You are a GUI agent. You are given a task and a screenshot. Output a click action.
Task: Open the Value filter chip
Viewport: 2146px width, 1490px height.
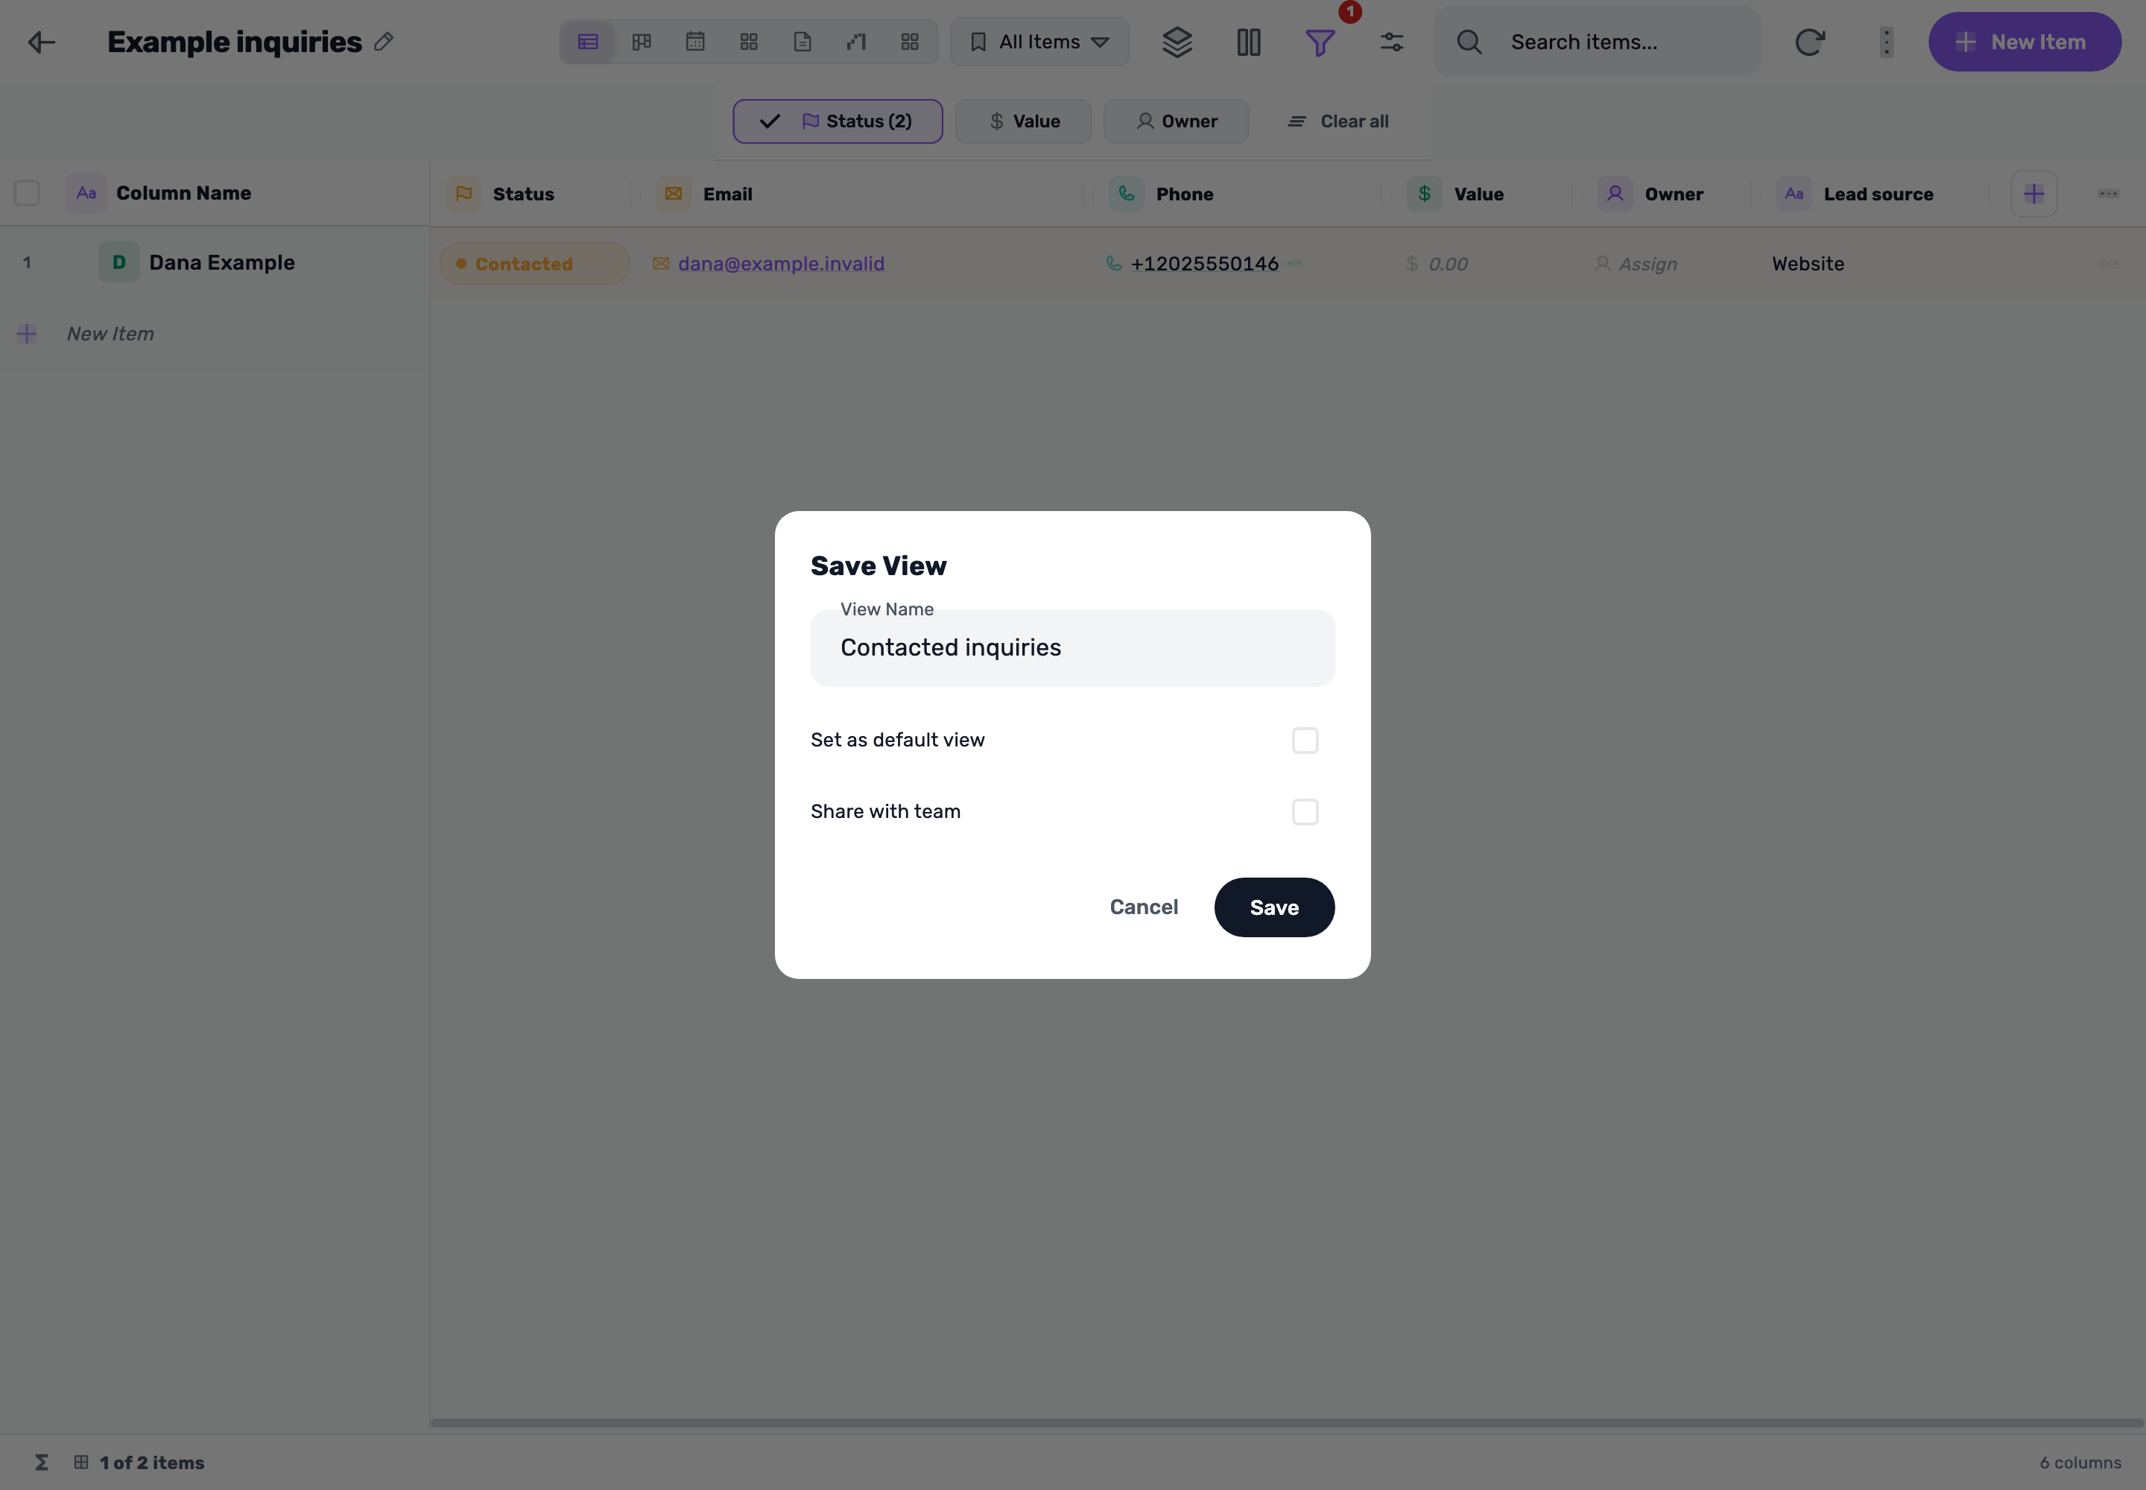click(1024, 121)
